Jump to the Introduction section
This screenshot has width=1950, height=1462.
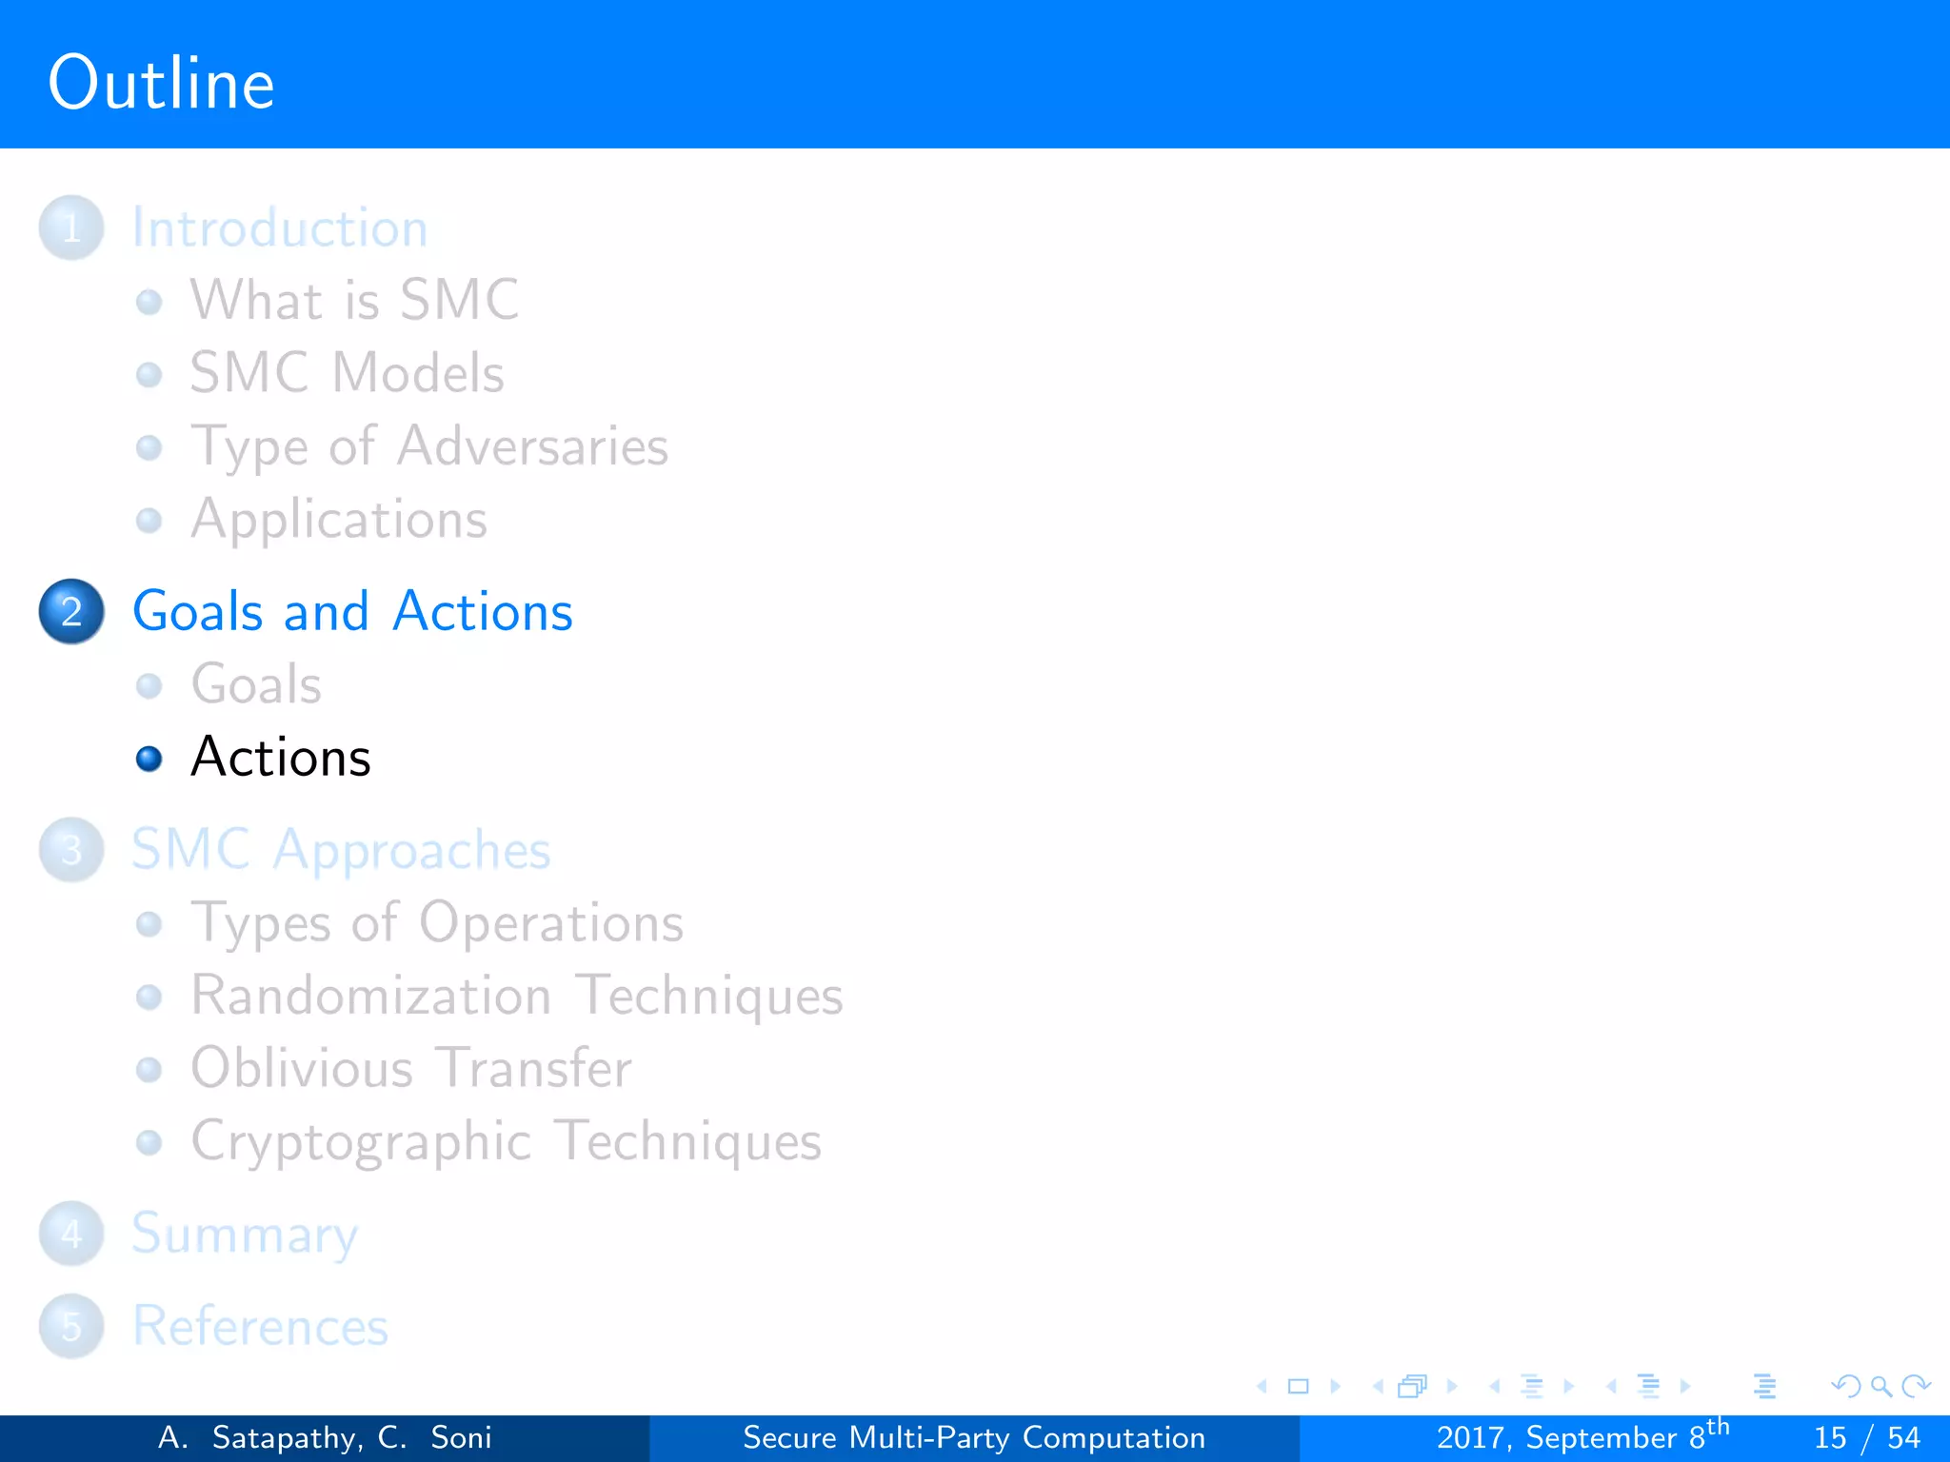click(x=279, y=228)
